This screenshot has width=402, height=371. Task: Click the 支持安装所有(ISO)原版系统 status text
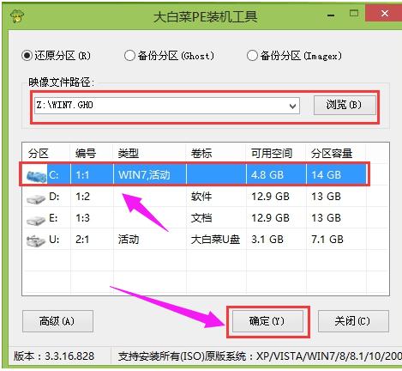click(183, 356)
